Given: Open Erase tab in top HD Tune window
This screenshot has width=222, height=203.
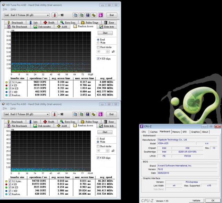Looking at the screenshot, I should (109, 23).
